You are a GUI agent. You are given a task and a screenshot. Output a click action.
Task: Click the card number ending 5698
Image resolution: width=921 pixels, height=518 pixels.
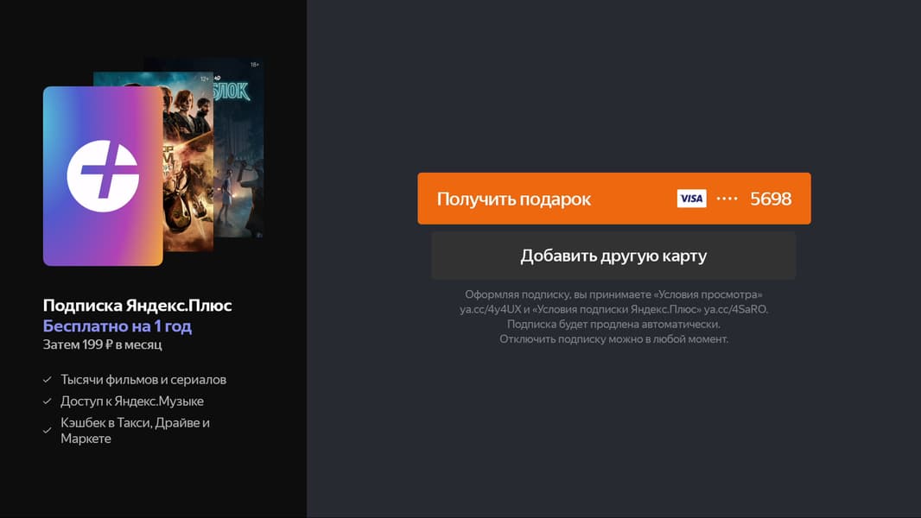771,199
